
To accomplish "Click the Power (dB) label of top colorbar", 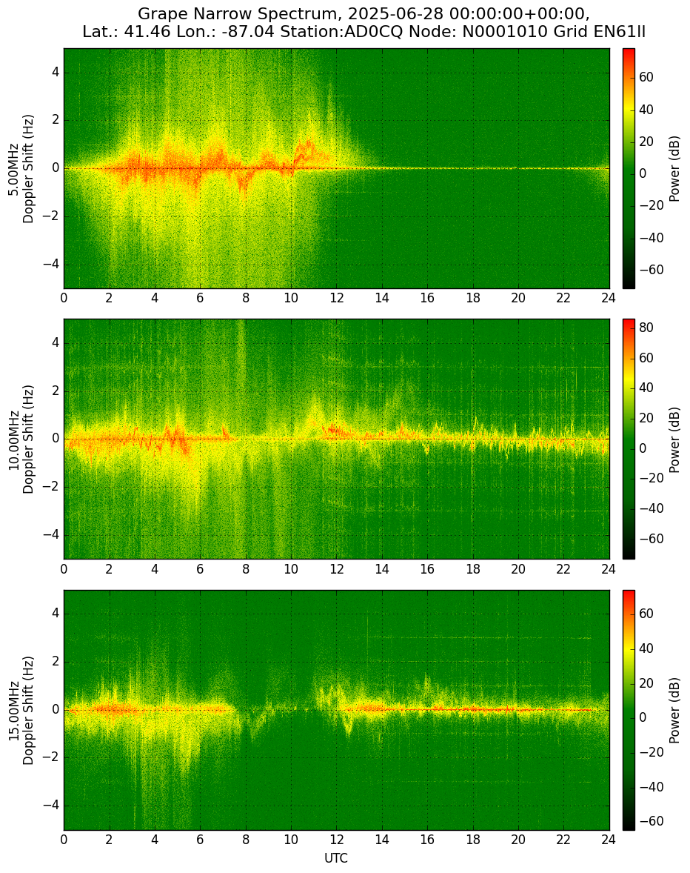I will click(674, 169).
